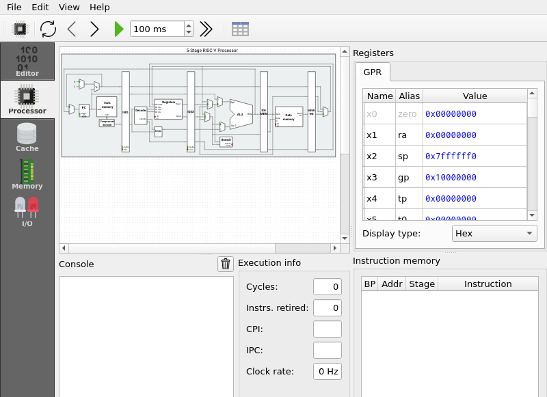
Task: Open the Cache sidebar tab
Action: coord(27,137)
